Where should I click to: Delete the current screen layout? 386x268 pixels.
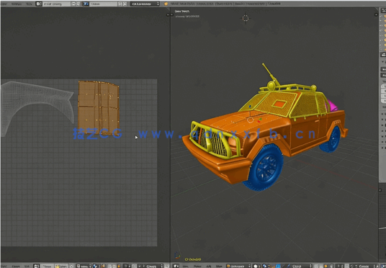[78, 4]
